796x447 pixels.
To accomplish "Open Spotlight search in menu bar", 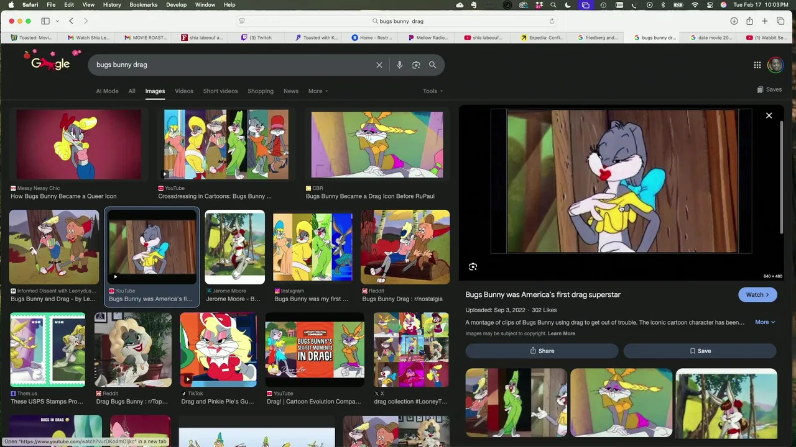I will click(553, 5).
